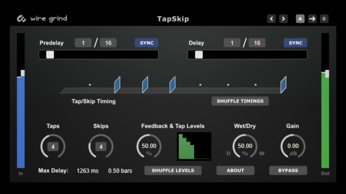Toggle the BYPASS button

(288, 170)
